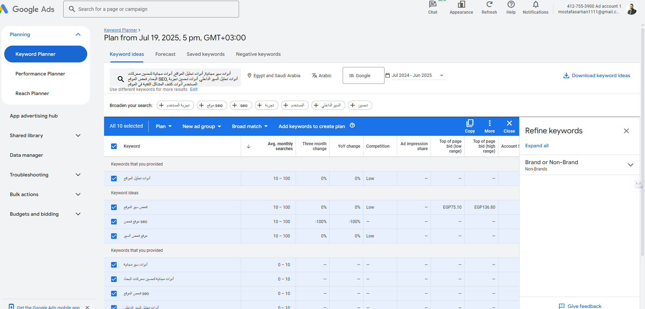This screenshot has width=645, height=309.
Task: Expand Brand or Non-Brand filter
Action: coord(631,165)
